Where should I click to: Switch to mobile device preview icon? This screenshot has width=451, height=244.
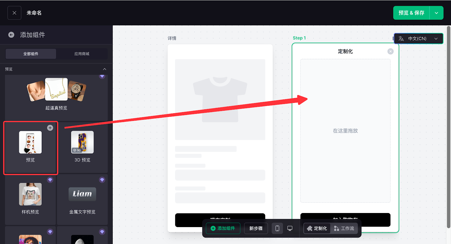pyautogui.click(x=277, y=228)
